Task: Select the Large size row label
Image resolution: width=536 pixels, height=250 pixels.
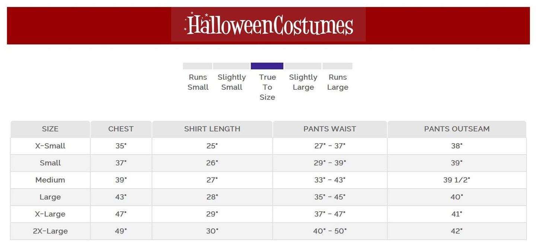Action: pos(50,197)
